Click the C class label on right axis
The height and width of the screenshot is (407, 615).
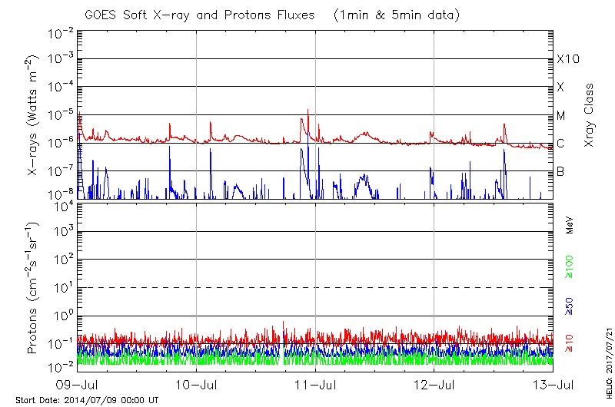560,144
